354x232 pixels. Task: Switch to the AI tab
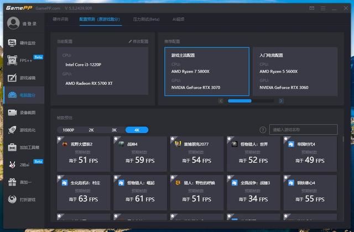[178, 19]
